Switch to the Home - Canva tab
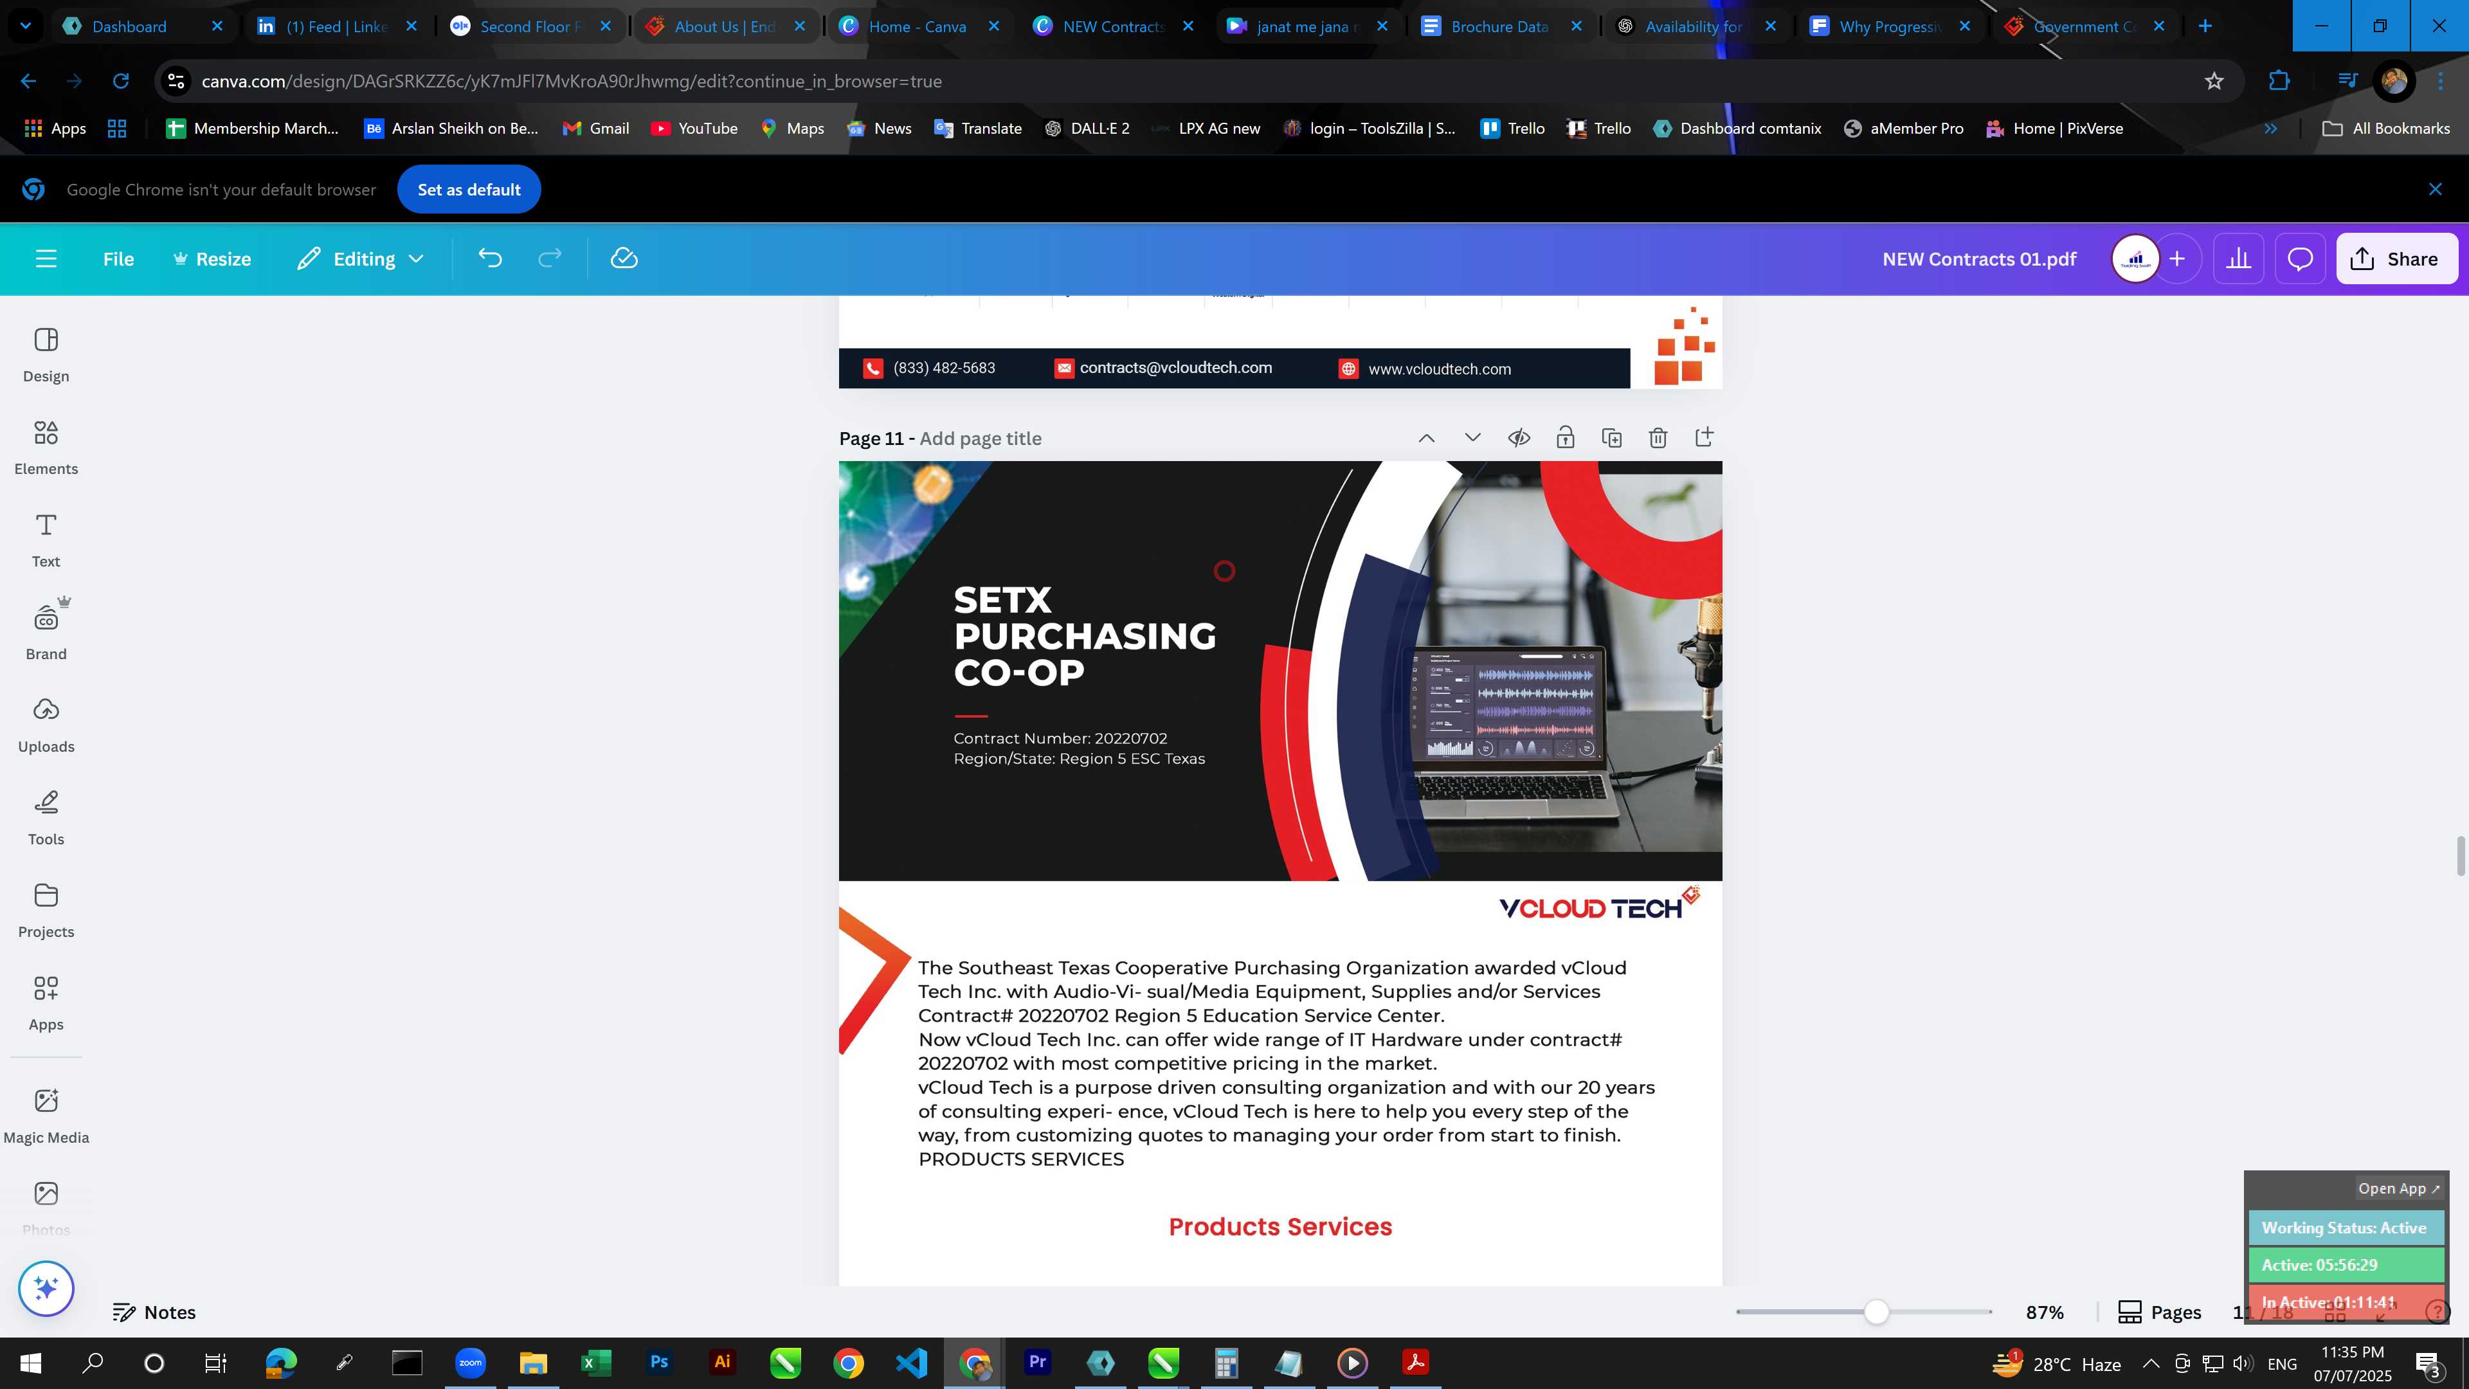This screenshot has height=1389, width=2469. click(918, 26)
